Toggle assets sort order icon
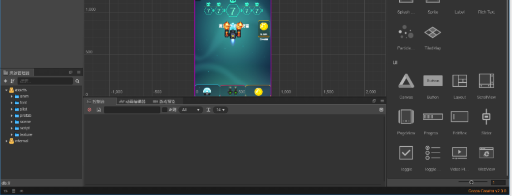This screenshot has width=512, height=196. click(x=12, y=81)
